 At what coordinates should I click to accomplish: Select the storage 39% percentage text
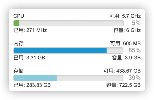click(134, 78)
